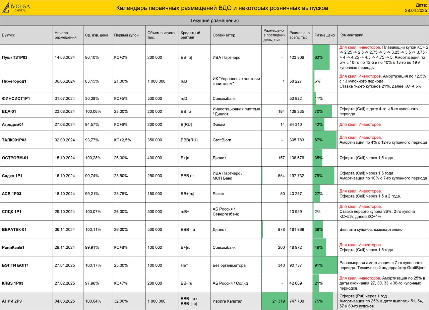
Task: Select issue volume 150 000
Action: tap(155, 193)
